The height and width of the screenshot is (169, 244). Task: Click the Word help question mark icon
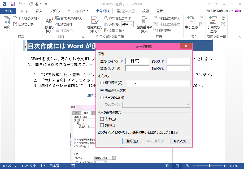point(209,4)
